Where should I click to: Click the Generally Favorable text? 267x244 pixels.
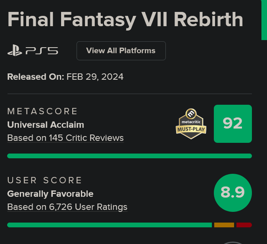(x=50, y=194)
